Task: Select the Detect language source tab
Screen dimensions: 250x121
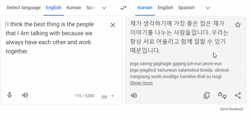Action: [x=24, y=8]
